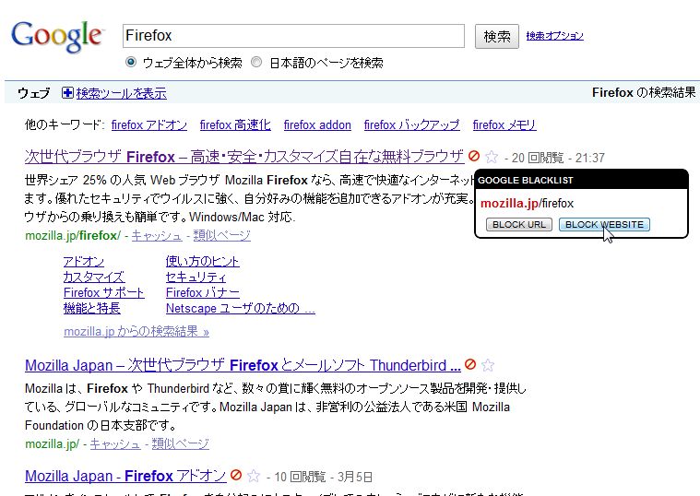The width and height of the screenshot is (700, 496).
Task: Open the 次世代ブラウザ Firefox result title
Action: tap(244, 157)
